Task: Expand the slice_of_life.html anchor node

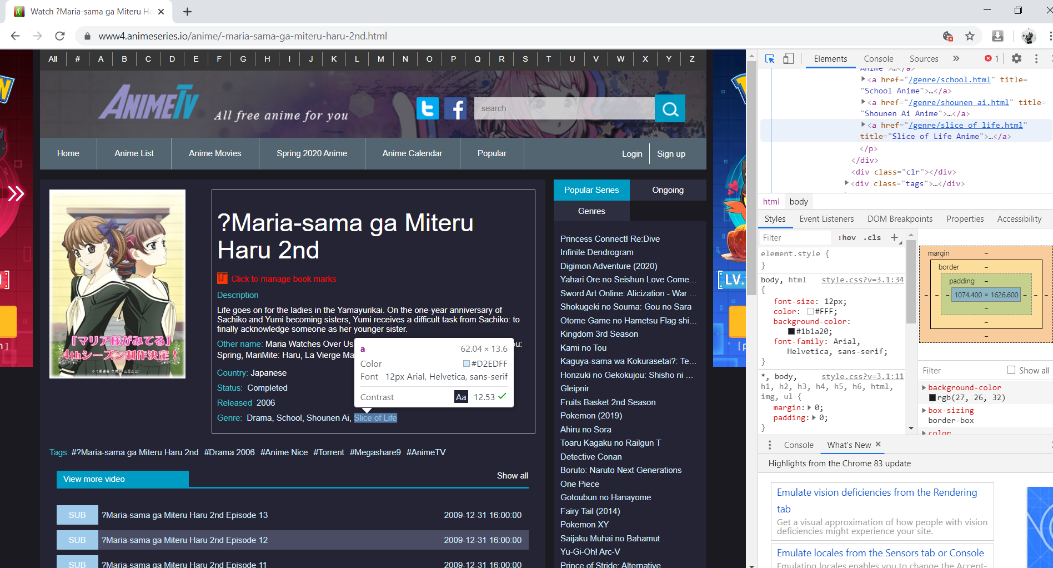Action: click(x=864, y=125)
